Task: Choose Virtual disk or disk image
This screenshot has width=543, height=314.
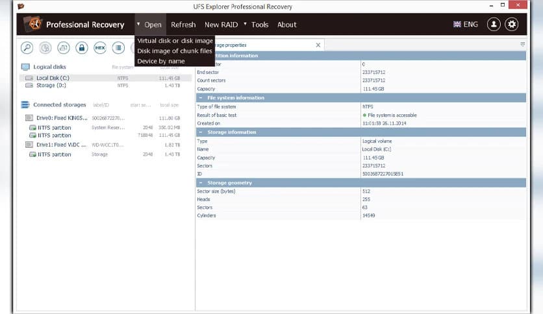Action: tap(175, 41)
